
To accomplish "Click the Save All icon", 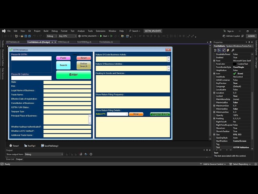I will point(29,36).
